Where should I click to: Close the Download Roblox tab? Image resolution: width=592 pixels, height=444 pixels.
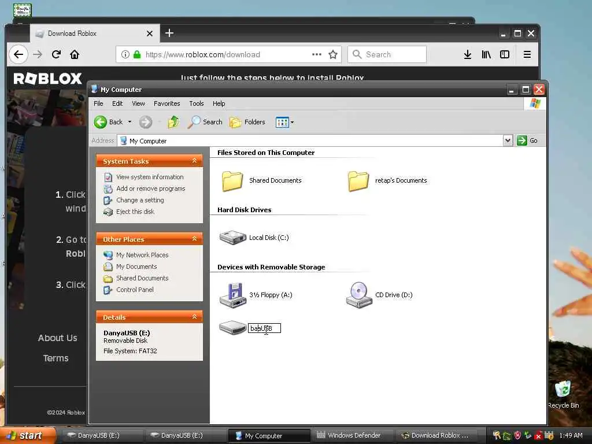(x=150, y=34)
